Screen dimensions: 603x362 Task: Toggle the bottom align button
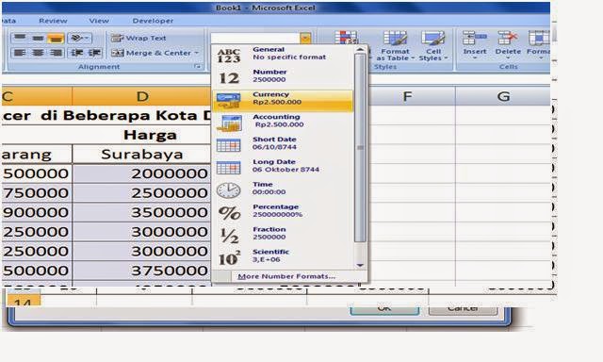(56, 38)
